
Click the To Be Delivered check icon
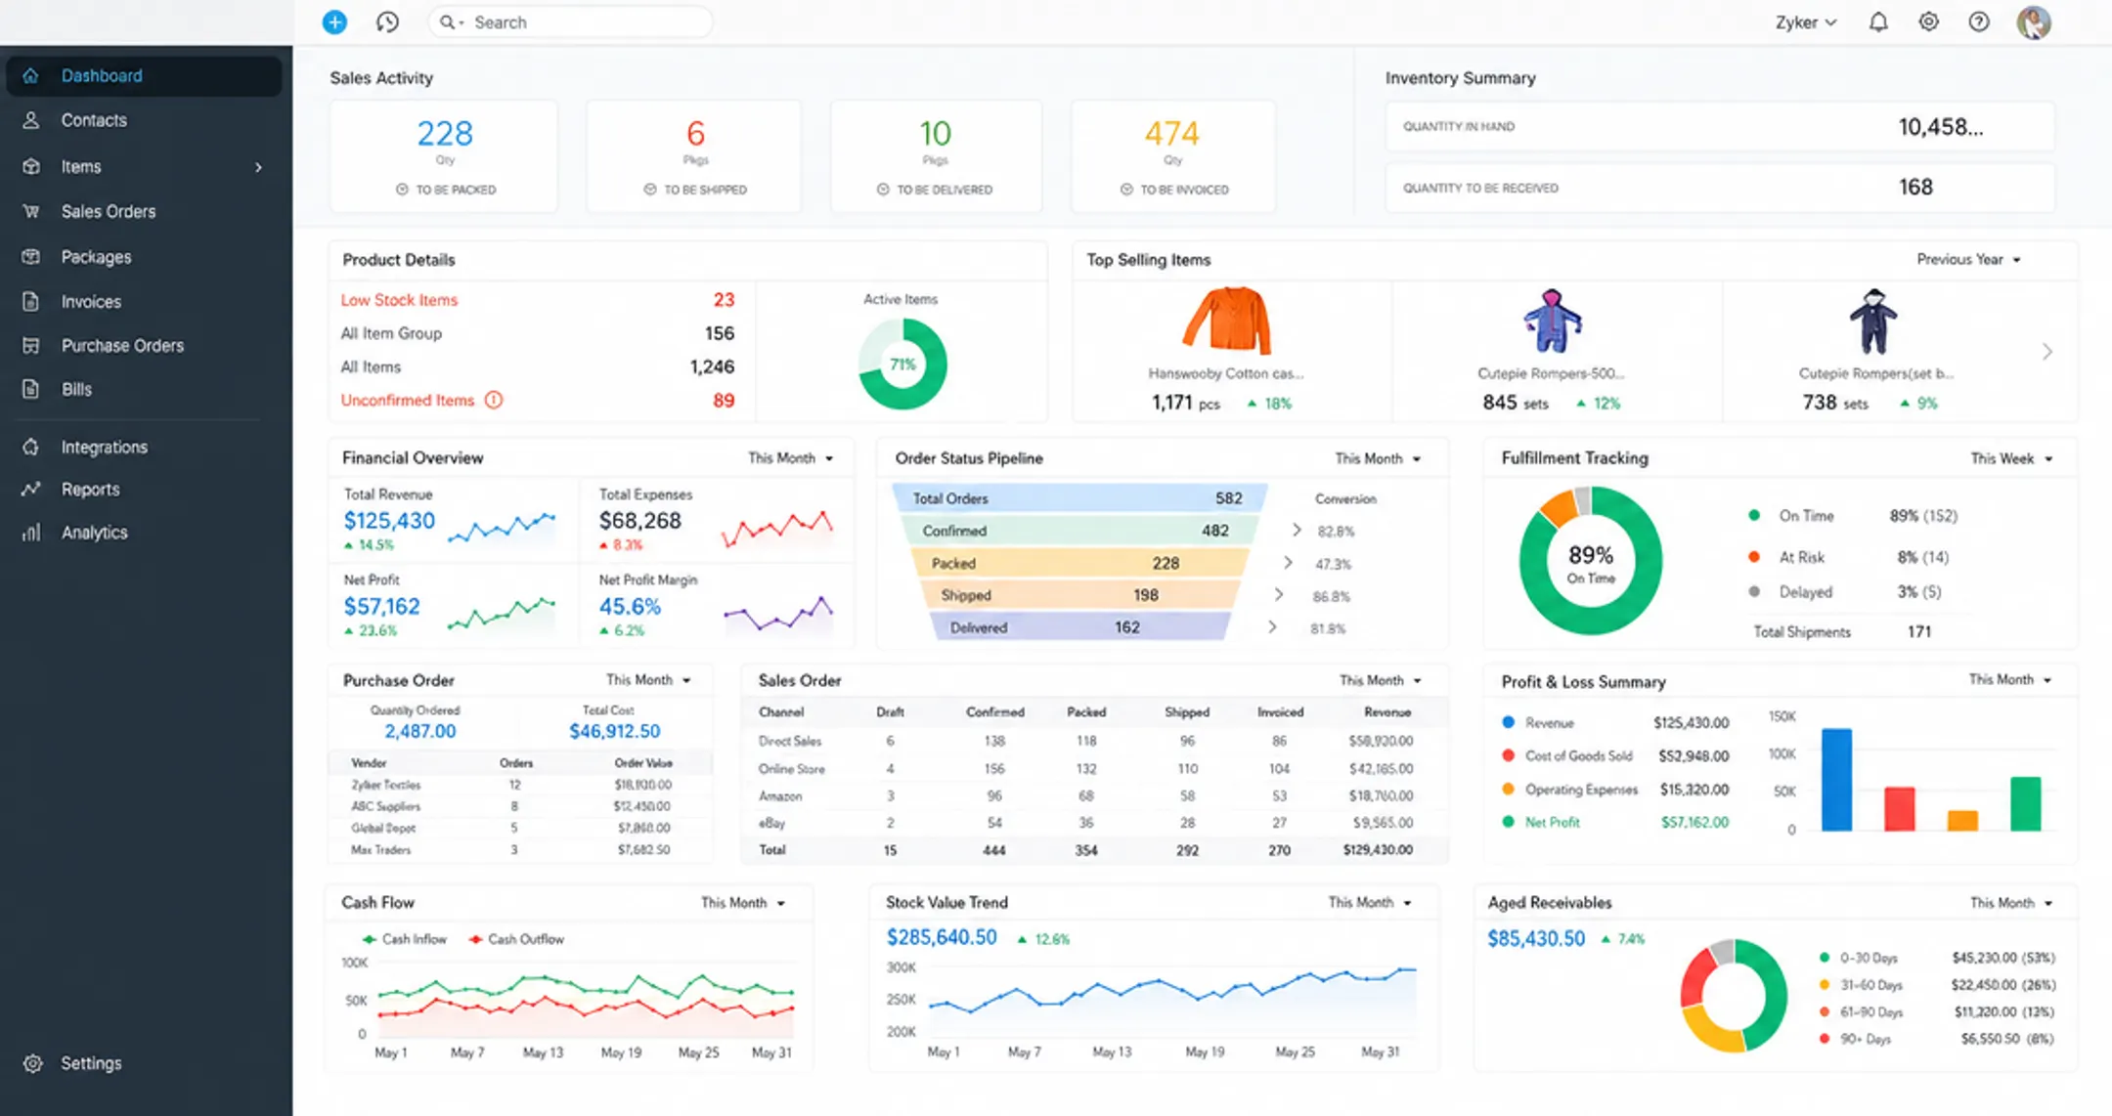[x=883, y=190]
